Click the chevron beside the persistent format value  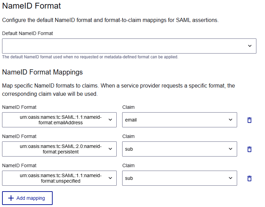pyautogui.click(x=110, y=149)
